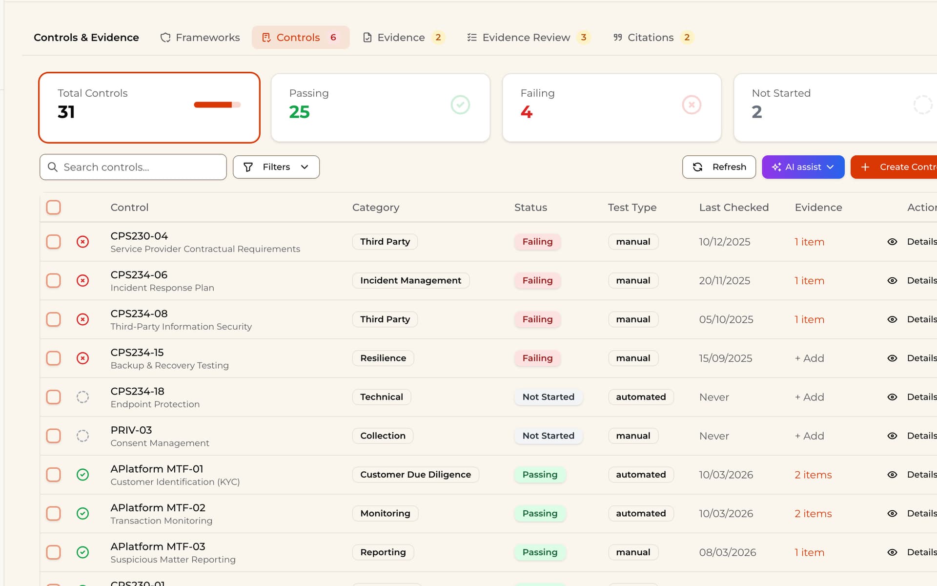This screenshot has height=586, width=937.
Task: Check the box for CPS234-18 row
Action: tap(54, 397)
